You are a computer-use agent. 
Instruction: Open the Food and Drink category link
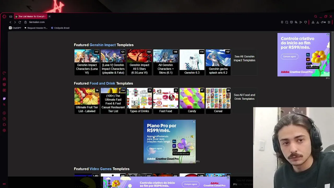point(102,83)
